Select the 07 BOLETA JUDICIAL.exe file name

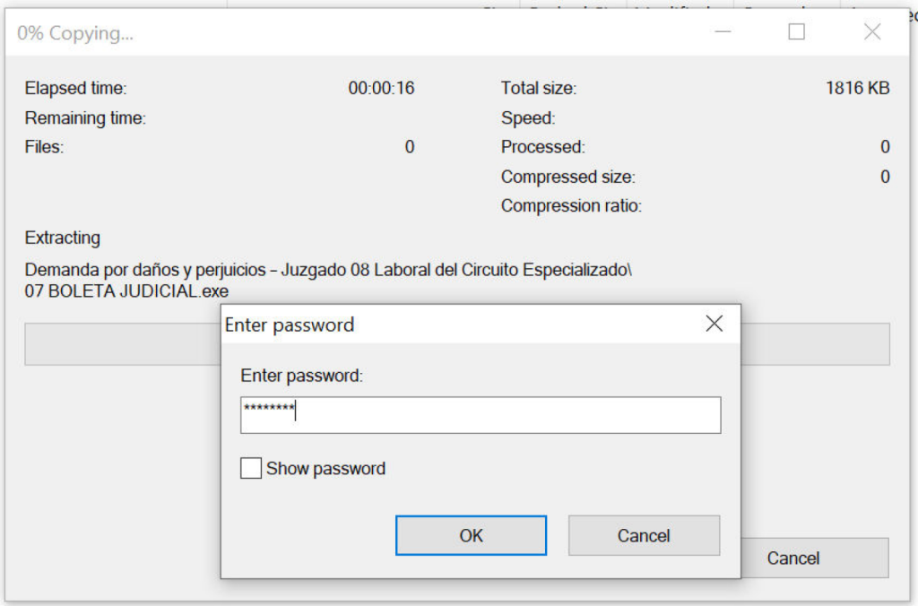(126, 290)
